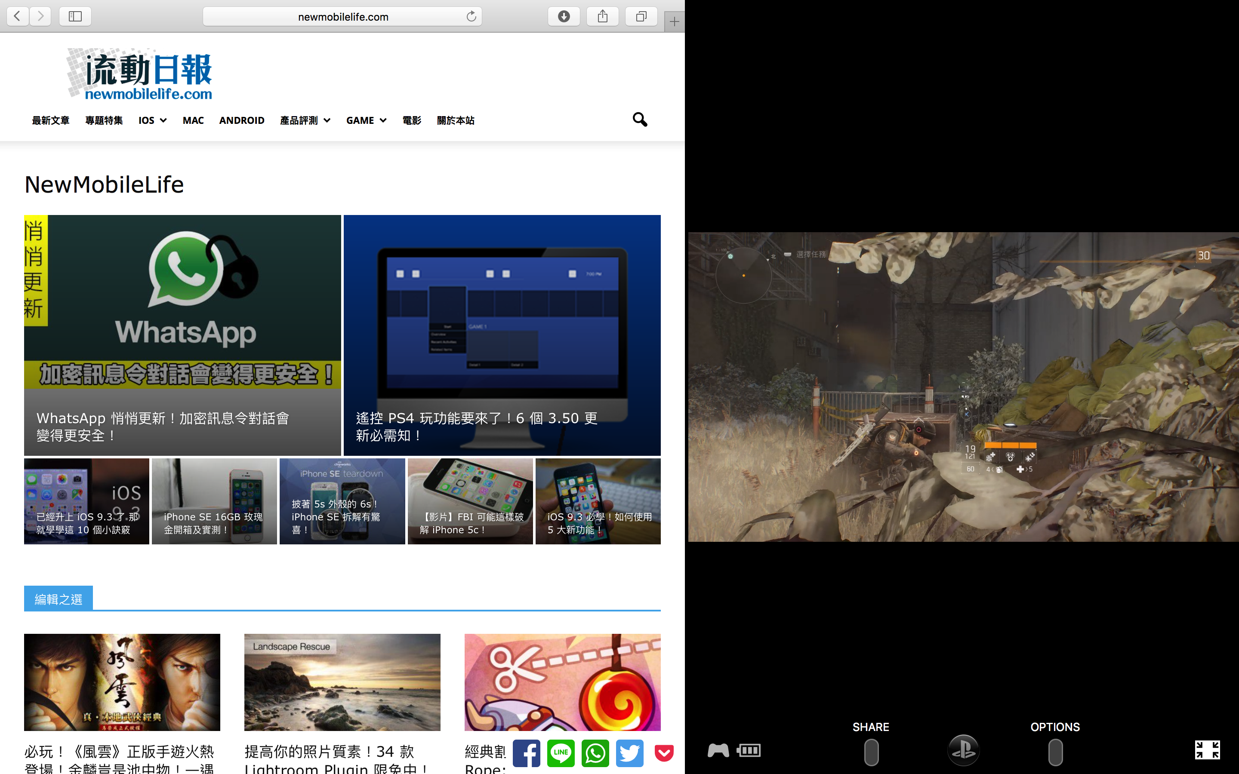Select the 編輯之選 section tab

59,599
